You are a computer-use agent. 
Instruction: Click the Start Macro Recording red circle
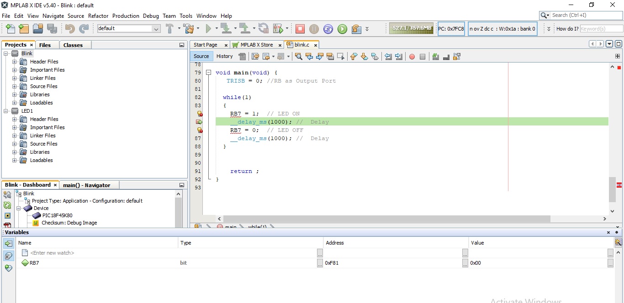(412, 57)
